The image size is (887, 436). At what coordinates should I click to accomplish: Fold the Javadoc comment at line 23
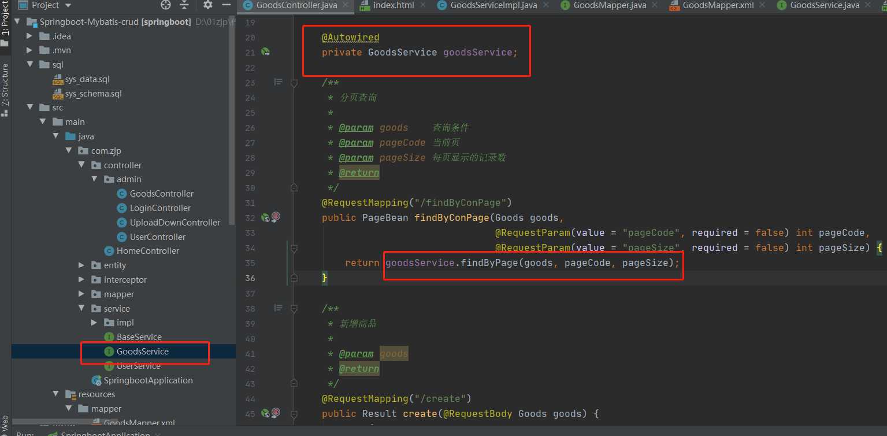tap(294, 83)
